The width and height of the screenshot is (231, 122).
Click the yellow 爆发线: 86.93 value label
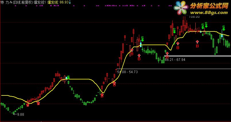coord(58,2)
